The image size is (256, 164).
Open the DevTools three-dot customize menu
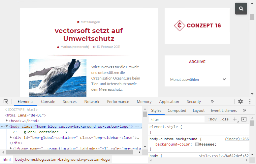pos(250,102)
